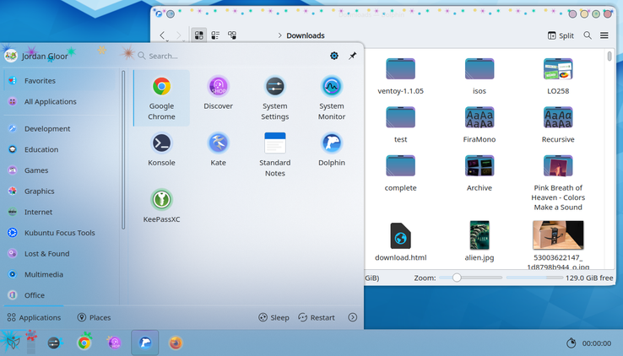The width and height of the screenshot is (623, 356).
Task: Open the Multimedia category
Action: (60, 275)
